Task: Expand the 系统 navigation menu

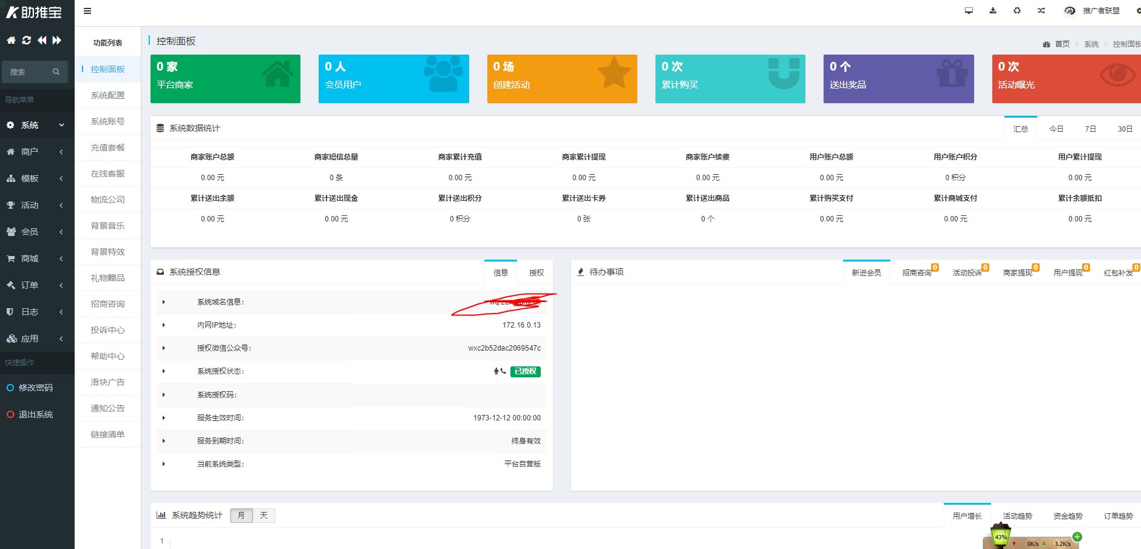Action: pos(36,125)
